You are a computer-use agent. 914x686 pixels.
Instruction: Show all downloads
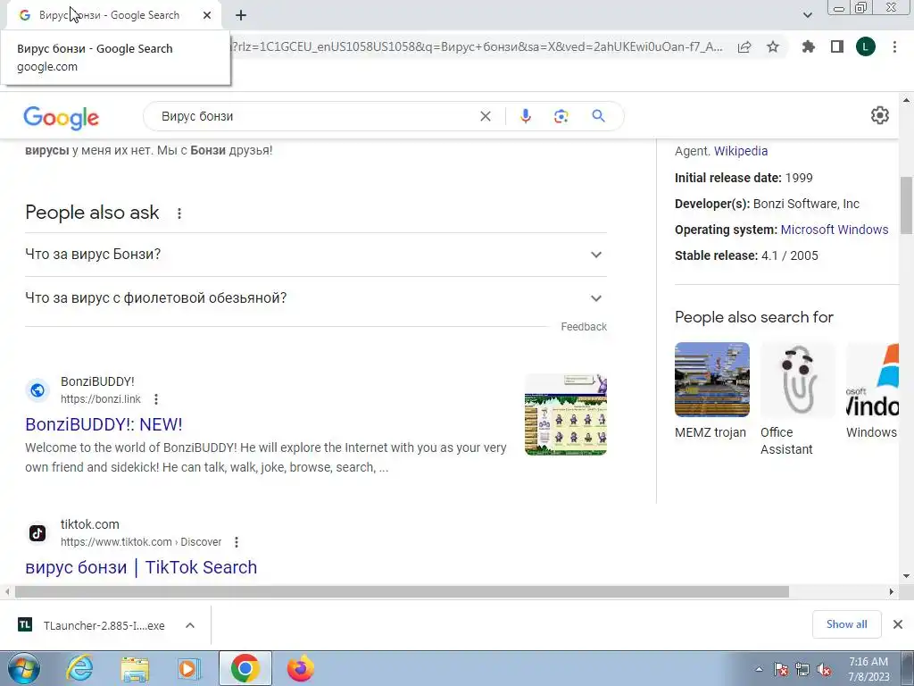click(846, 624)
